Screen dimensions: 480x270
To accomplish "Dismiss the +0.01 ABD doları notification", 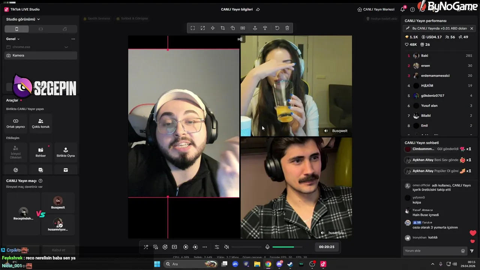I will click(x=472, y=28).
